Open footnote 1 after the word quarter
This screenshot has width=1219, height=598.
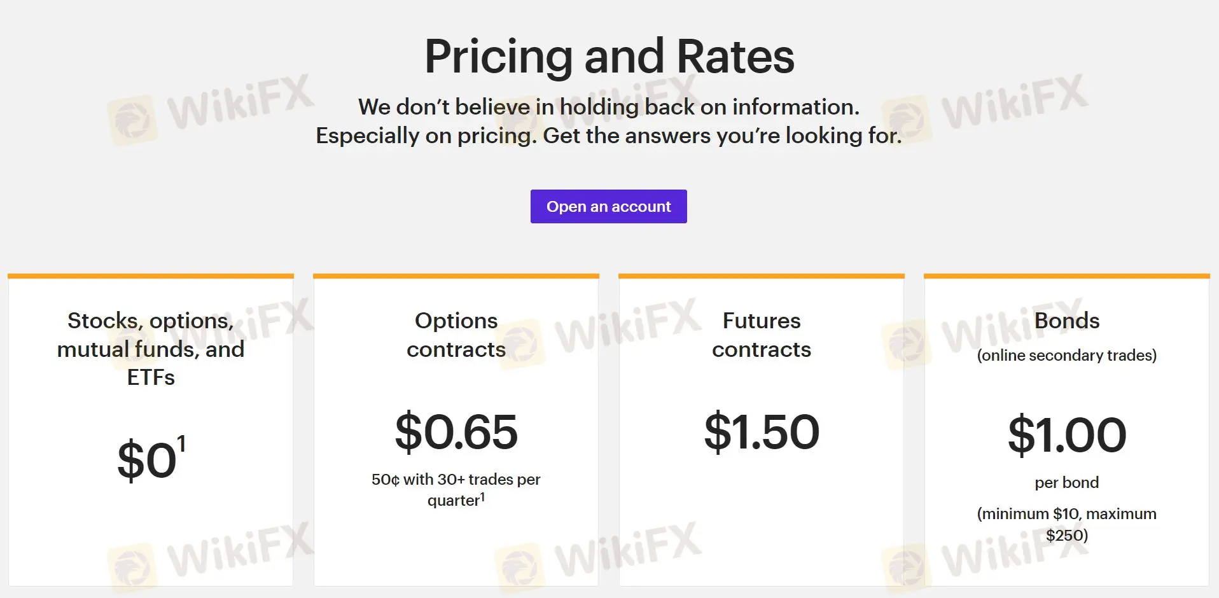[482, 497]
